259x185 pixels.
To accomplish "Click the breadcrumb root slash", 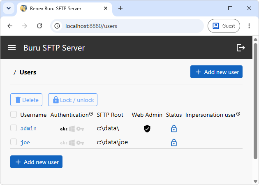I will coord(15,72).
